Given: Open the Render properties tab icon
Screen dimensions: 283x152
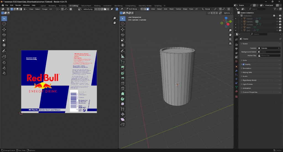Looking at the screenshot, I should coord(236,44).
